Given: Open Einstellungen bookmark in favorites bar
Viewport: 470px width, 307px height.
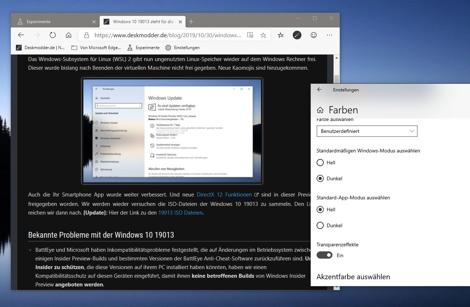Looking at the screenshot, I should click(x=182, y=47).
